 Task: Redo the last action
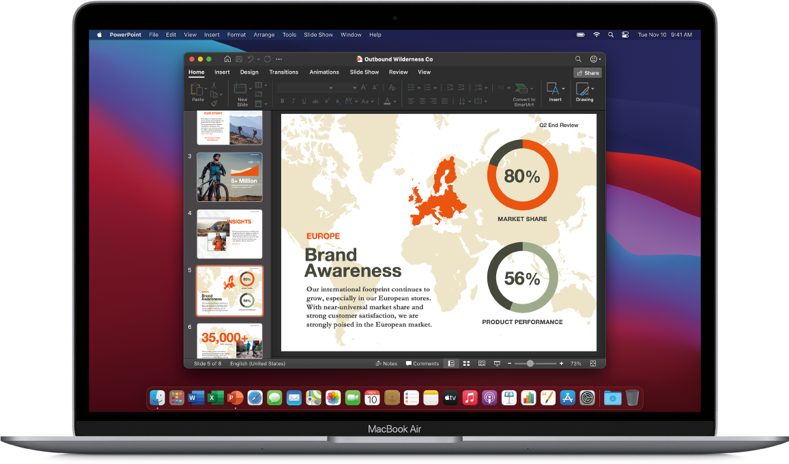coord(267,59)
